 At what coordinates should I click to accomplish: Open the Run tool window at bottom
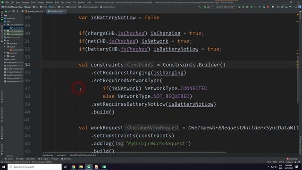(9, 159)
